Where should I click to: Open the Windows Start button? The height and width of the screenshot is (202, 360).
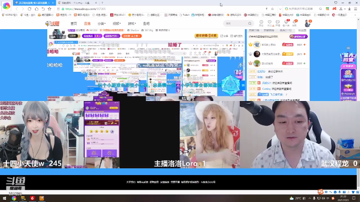point(4,198)
